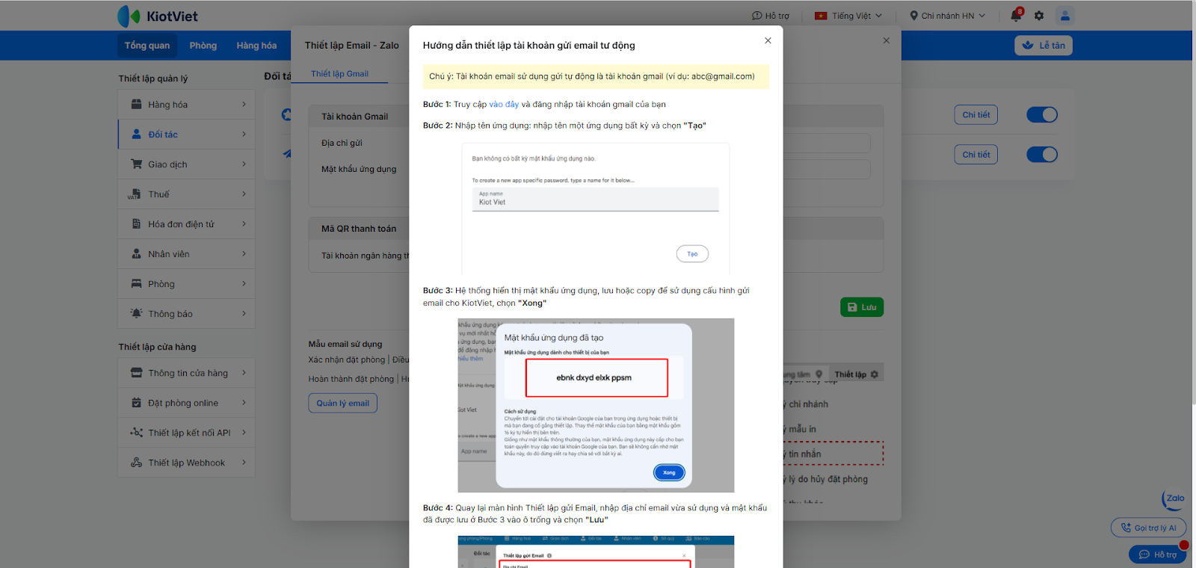Follow the "vào đây" link in Bước 1
Viewport: 1196px width, 568px height.
[x=504, y=105]
